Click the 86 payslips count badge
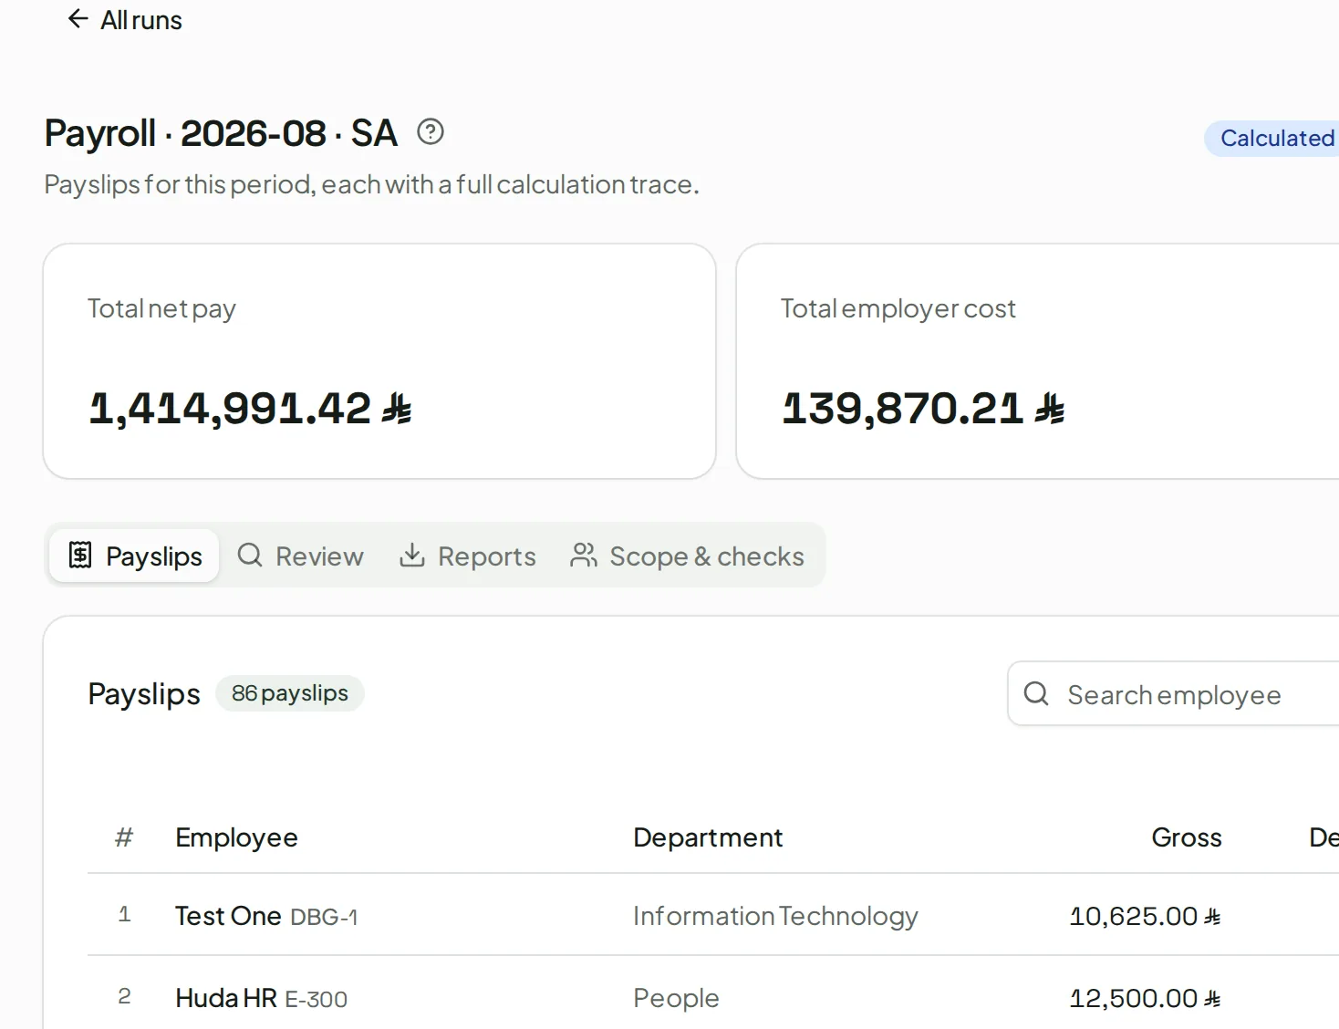 click(290, 693)
